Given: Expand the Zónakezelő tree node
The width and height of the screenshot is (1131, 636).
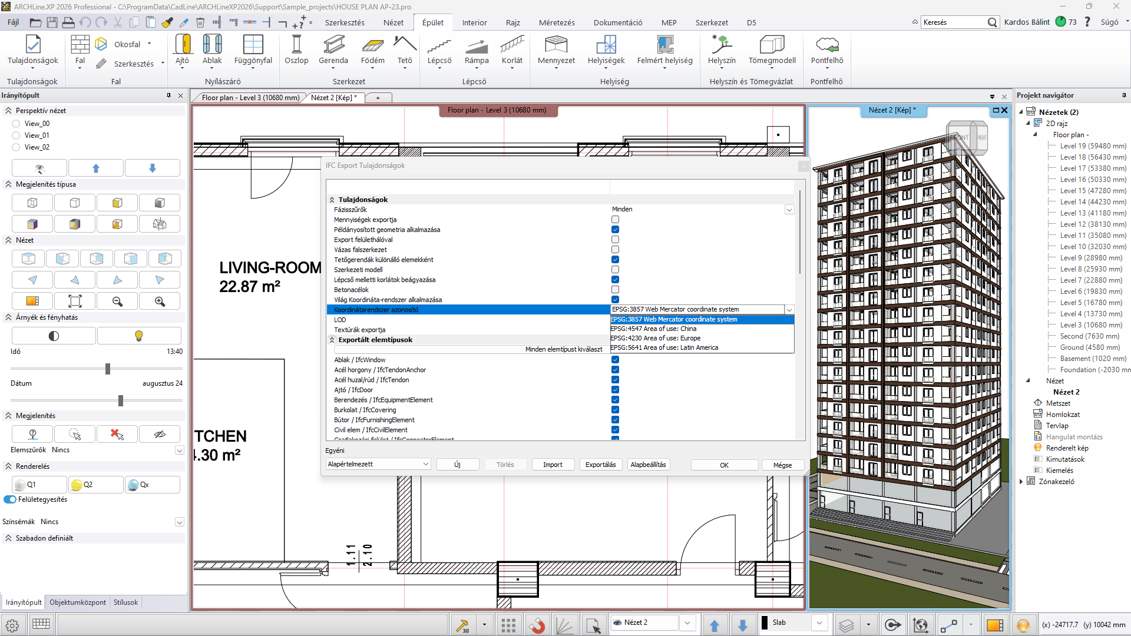Looking at the screenshot, I should 1021,482.
